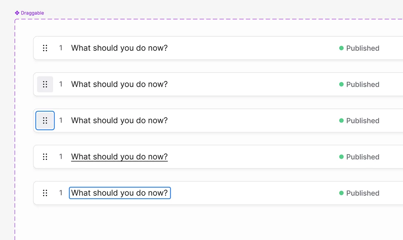This screenshot has width=403, height=240.
Task: Open the first row's question title
Action: coord(119,48)
